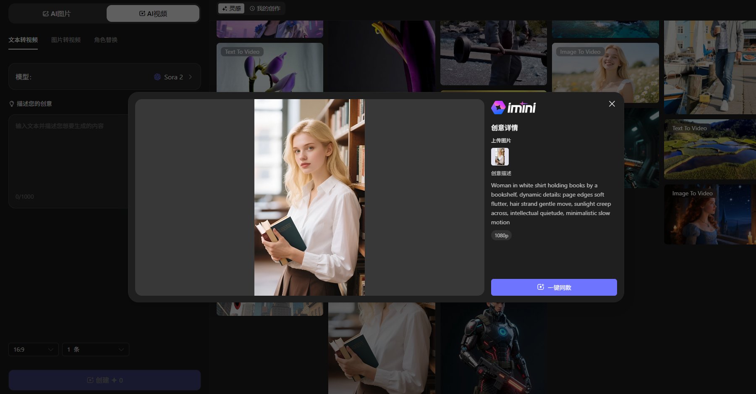Click the preview image of woman holding books
This screenshot has width=756, height=394.
tap(309, 197)
